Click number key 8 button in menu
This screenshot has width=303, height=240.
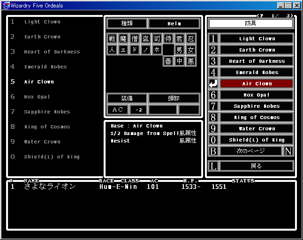(x=213, y=117)
